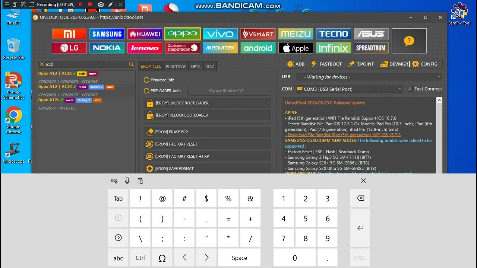Clear the a12 search field
477x268 pixels.
42,64
